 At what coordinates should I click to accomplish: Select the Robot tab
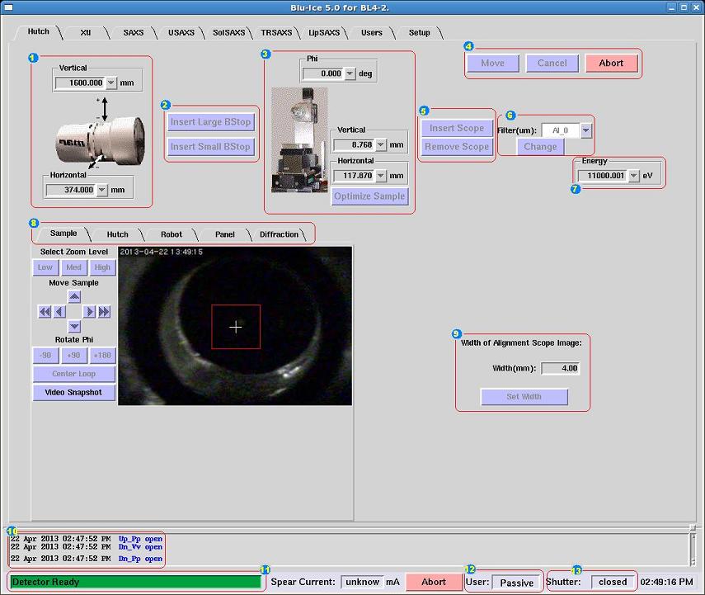tap(172, 234)
